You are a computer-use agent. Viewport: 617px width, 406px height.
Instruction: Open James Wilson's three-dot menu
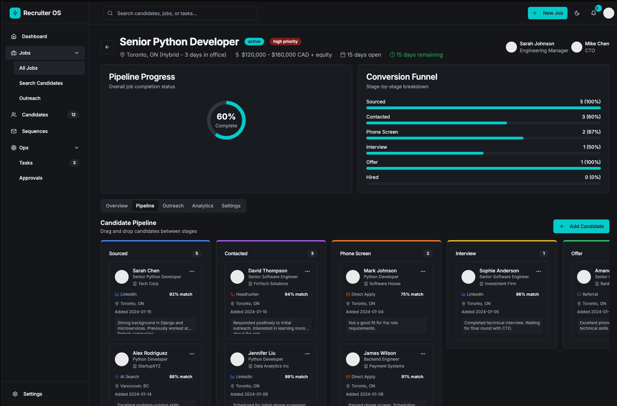423,354
